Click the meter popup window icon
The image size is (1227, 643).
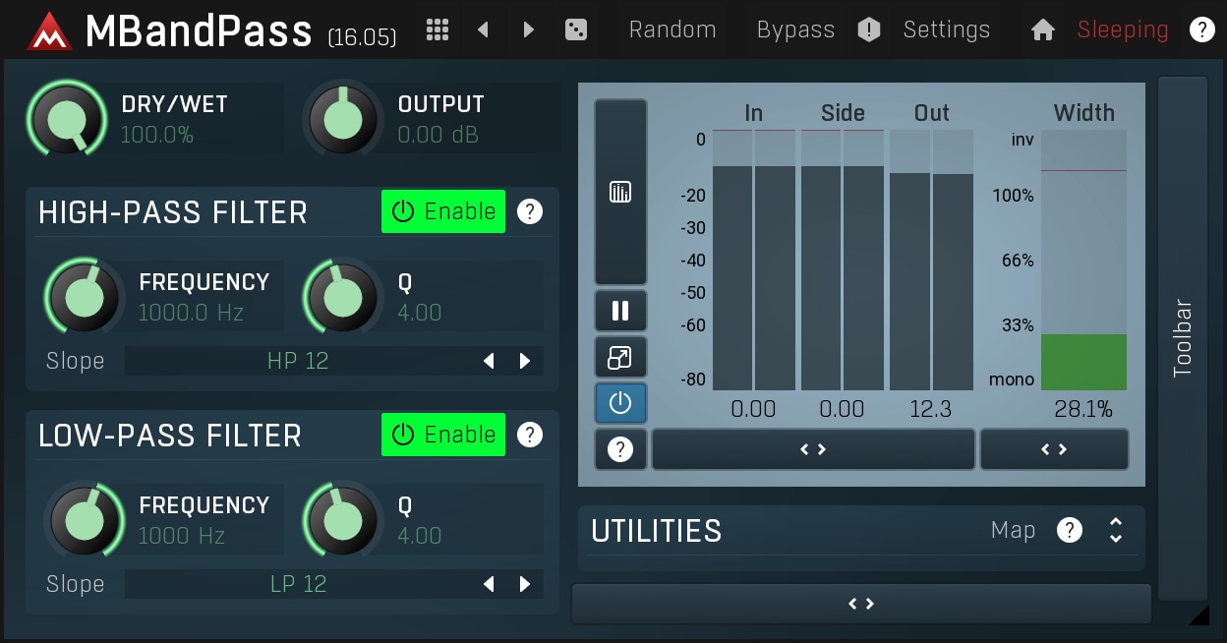(x=620, y=358)
